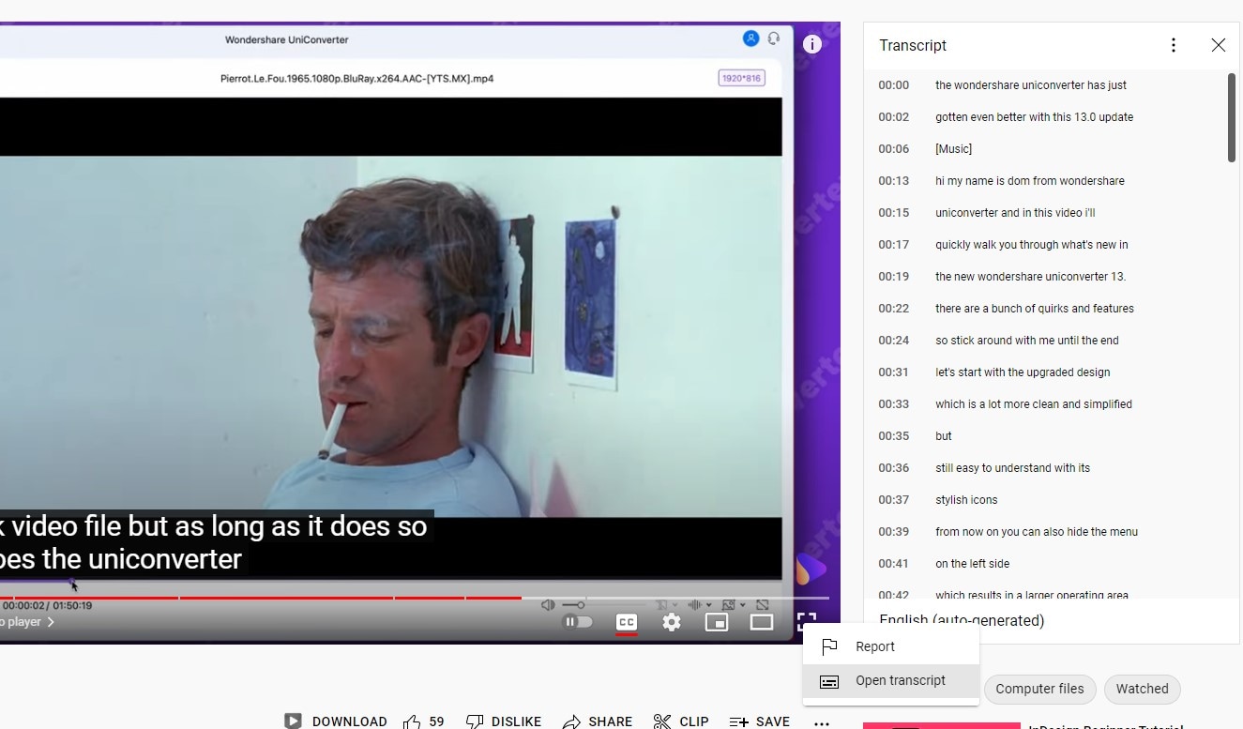Jump to 'gotten even better with this 13.0 update'
This screenshot has width=1243, height=729.
[x=1045, y=117]
